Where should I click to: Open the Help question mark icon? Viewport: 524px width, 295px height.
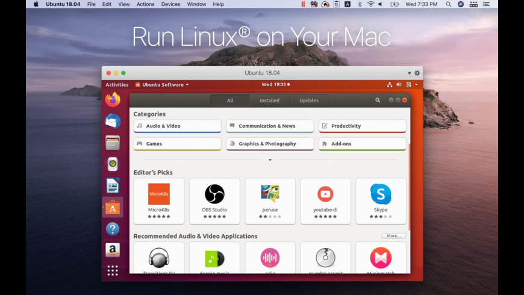coord(113,229)
